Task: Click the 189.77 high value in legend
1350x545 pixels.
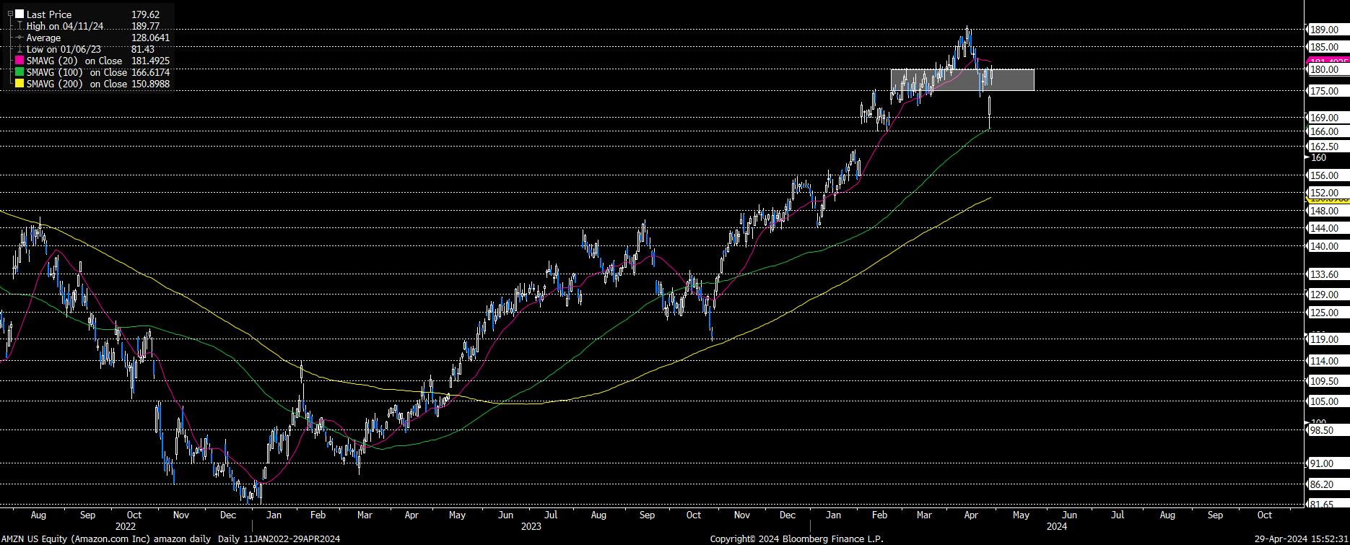Action: (x=146, y=26)
